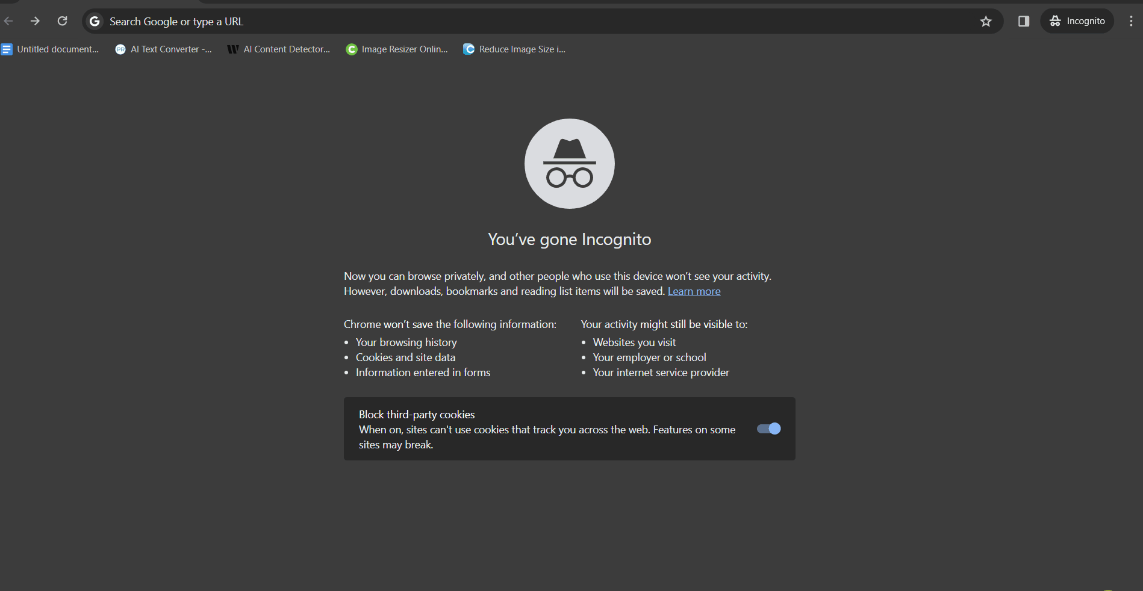Click "Your browsing history" list item
This screenshot has height=591, width=1143.
coord(406,342)
